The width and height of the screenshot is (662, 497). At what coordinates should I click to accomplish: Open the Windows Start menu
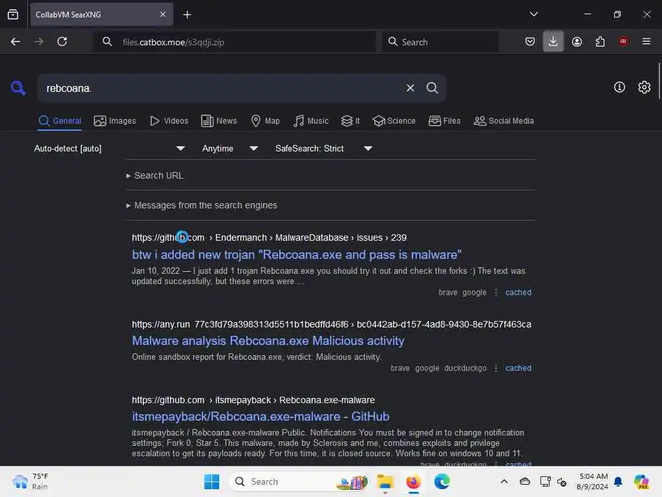[x=211, y=481]
